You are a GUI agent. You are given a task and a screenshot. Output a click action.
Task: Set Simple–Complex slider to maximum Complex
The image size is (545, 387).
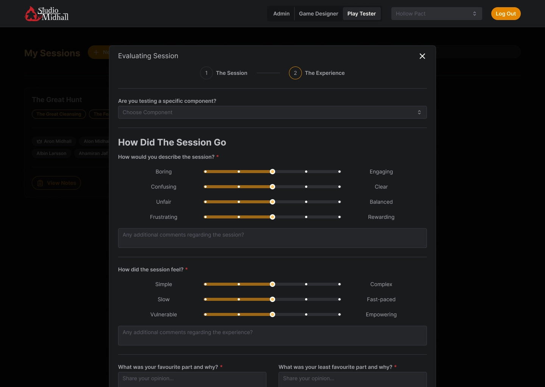(339, 284)
